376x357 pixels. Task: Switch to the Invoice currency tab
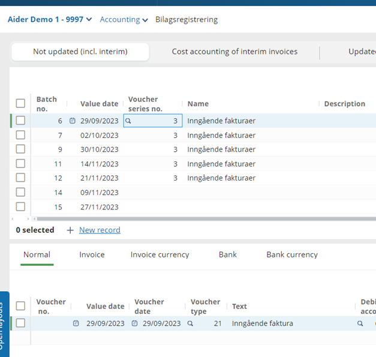160,254
